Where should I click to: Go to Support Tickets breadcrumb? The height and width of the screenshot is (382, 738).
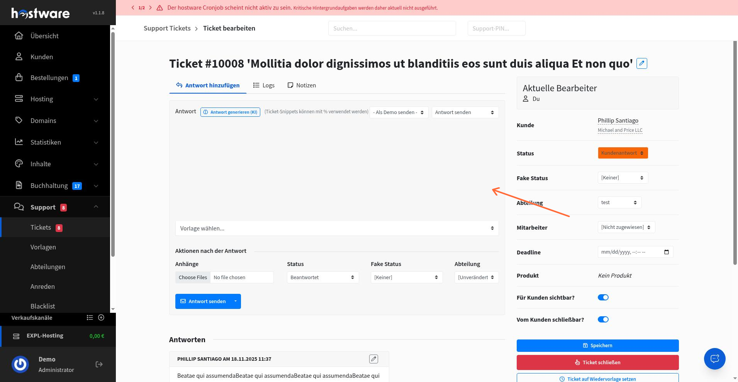coord(167,28)
